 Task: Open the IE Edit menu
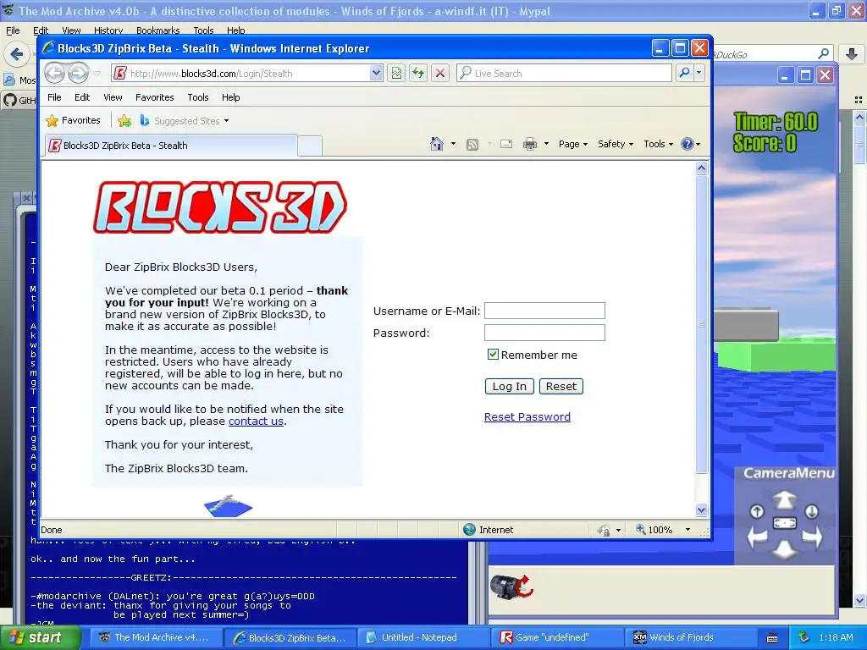(82, 97)
